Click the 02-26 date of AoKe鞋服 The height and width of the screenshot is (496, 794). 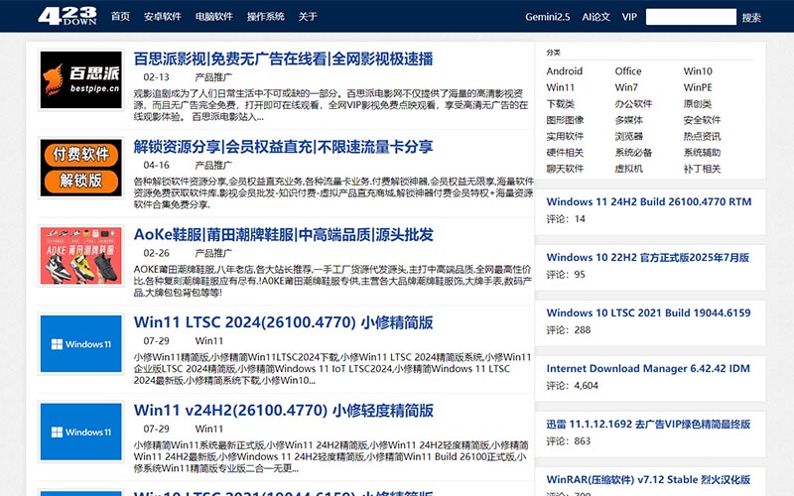click(x=156, y=253)
